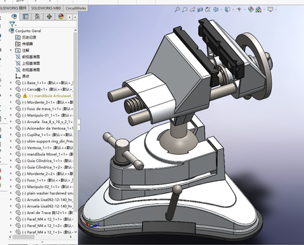Select Acionador da Ventosa_1 part
The image size is (304, 245).
47,129
